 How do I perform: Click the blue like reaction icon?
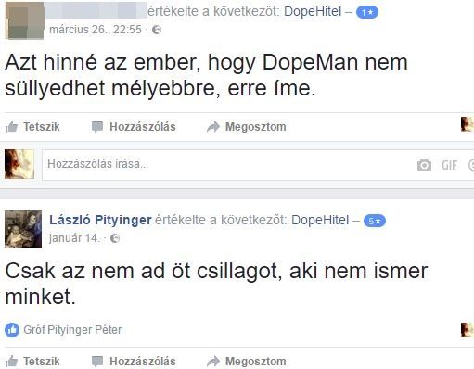coord(12,330)
